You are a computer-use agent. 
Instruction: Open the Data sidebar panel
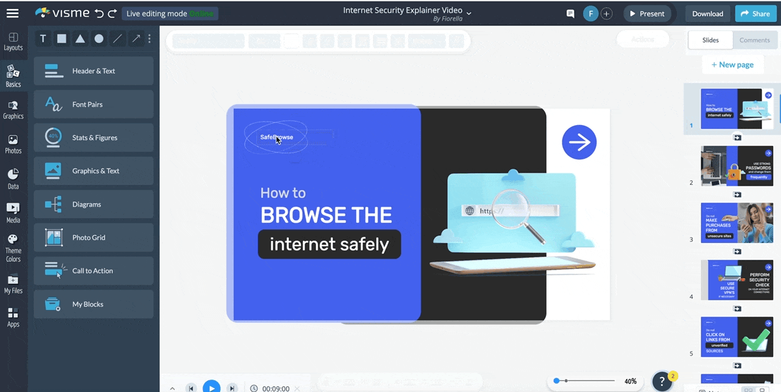[x=13, y=178]
